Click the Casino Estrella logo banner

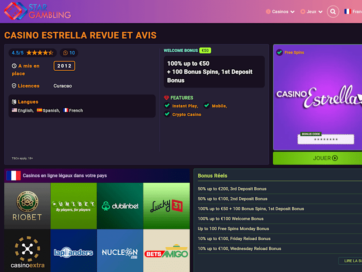click(x=319, y=97)
